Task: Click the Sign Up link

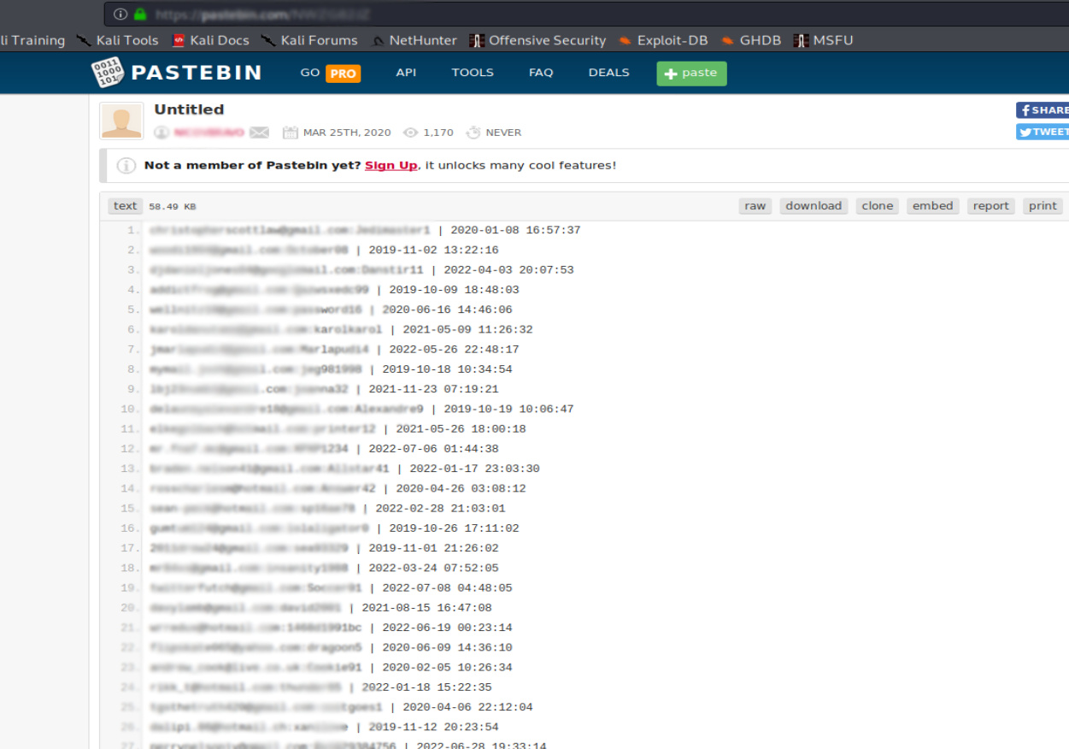Action: pos(391,165)
